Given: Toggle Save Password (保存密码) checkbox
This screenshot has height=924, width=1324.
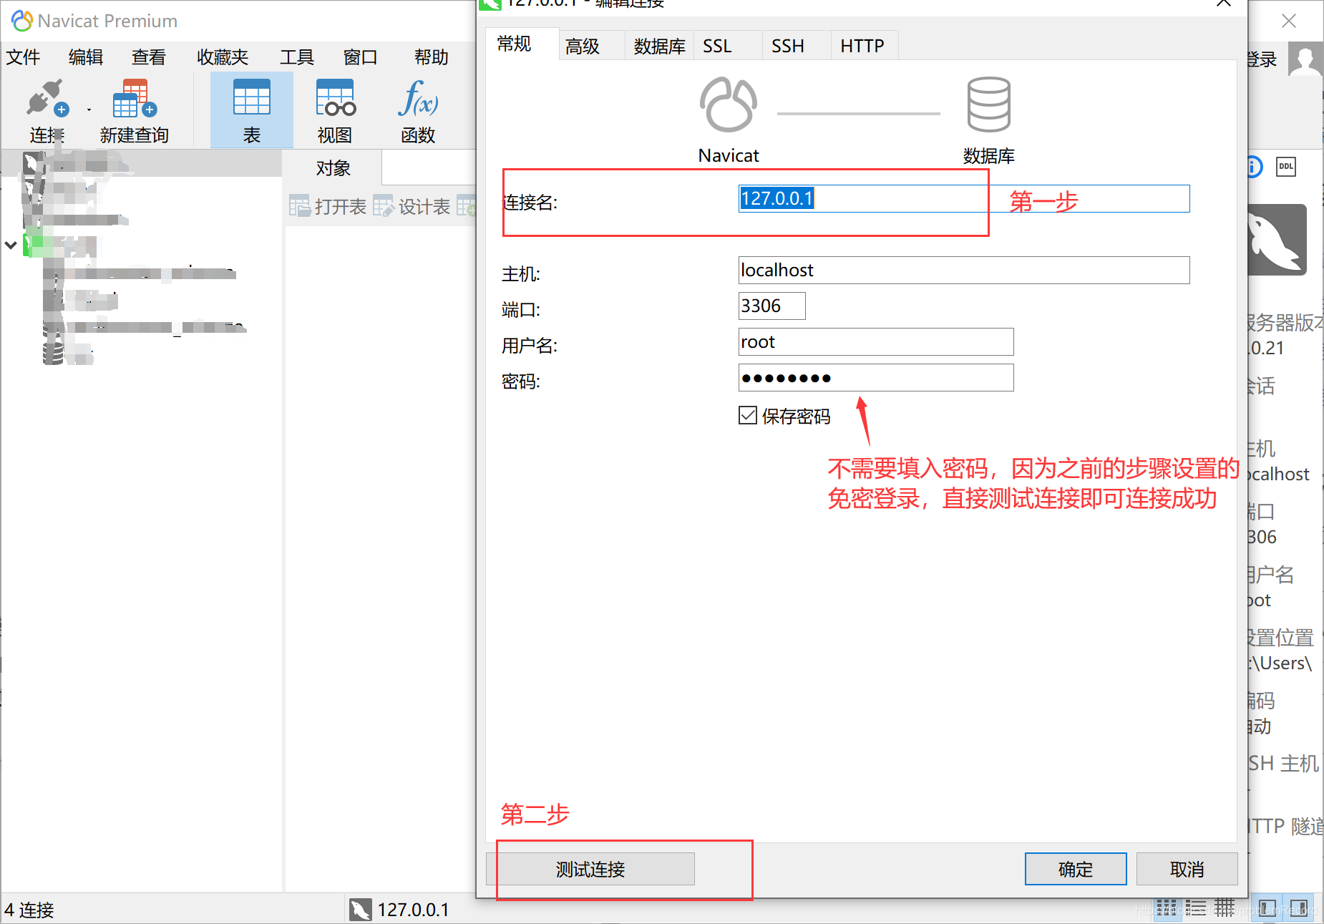Looking at the screenshot, I should pos(748,415).
